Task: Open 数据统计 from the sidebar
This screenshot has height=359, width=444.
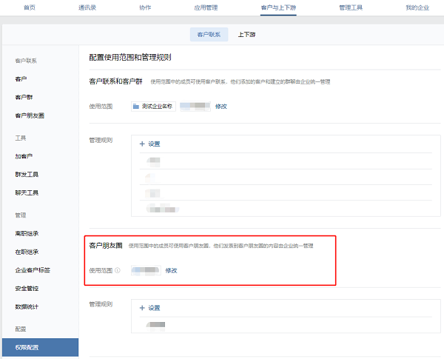Action: click(x=27, y=306)
